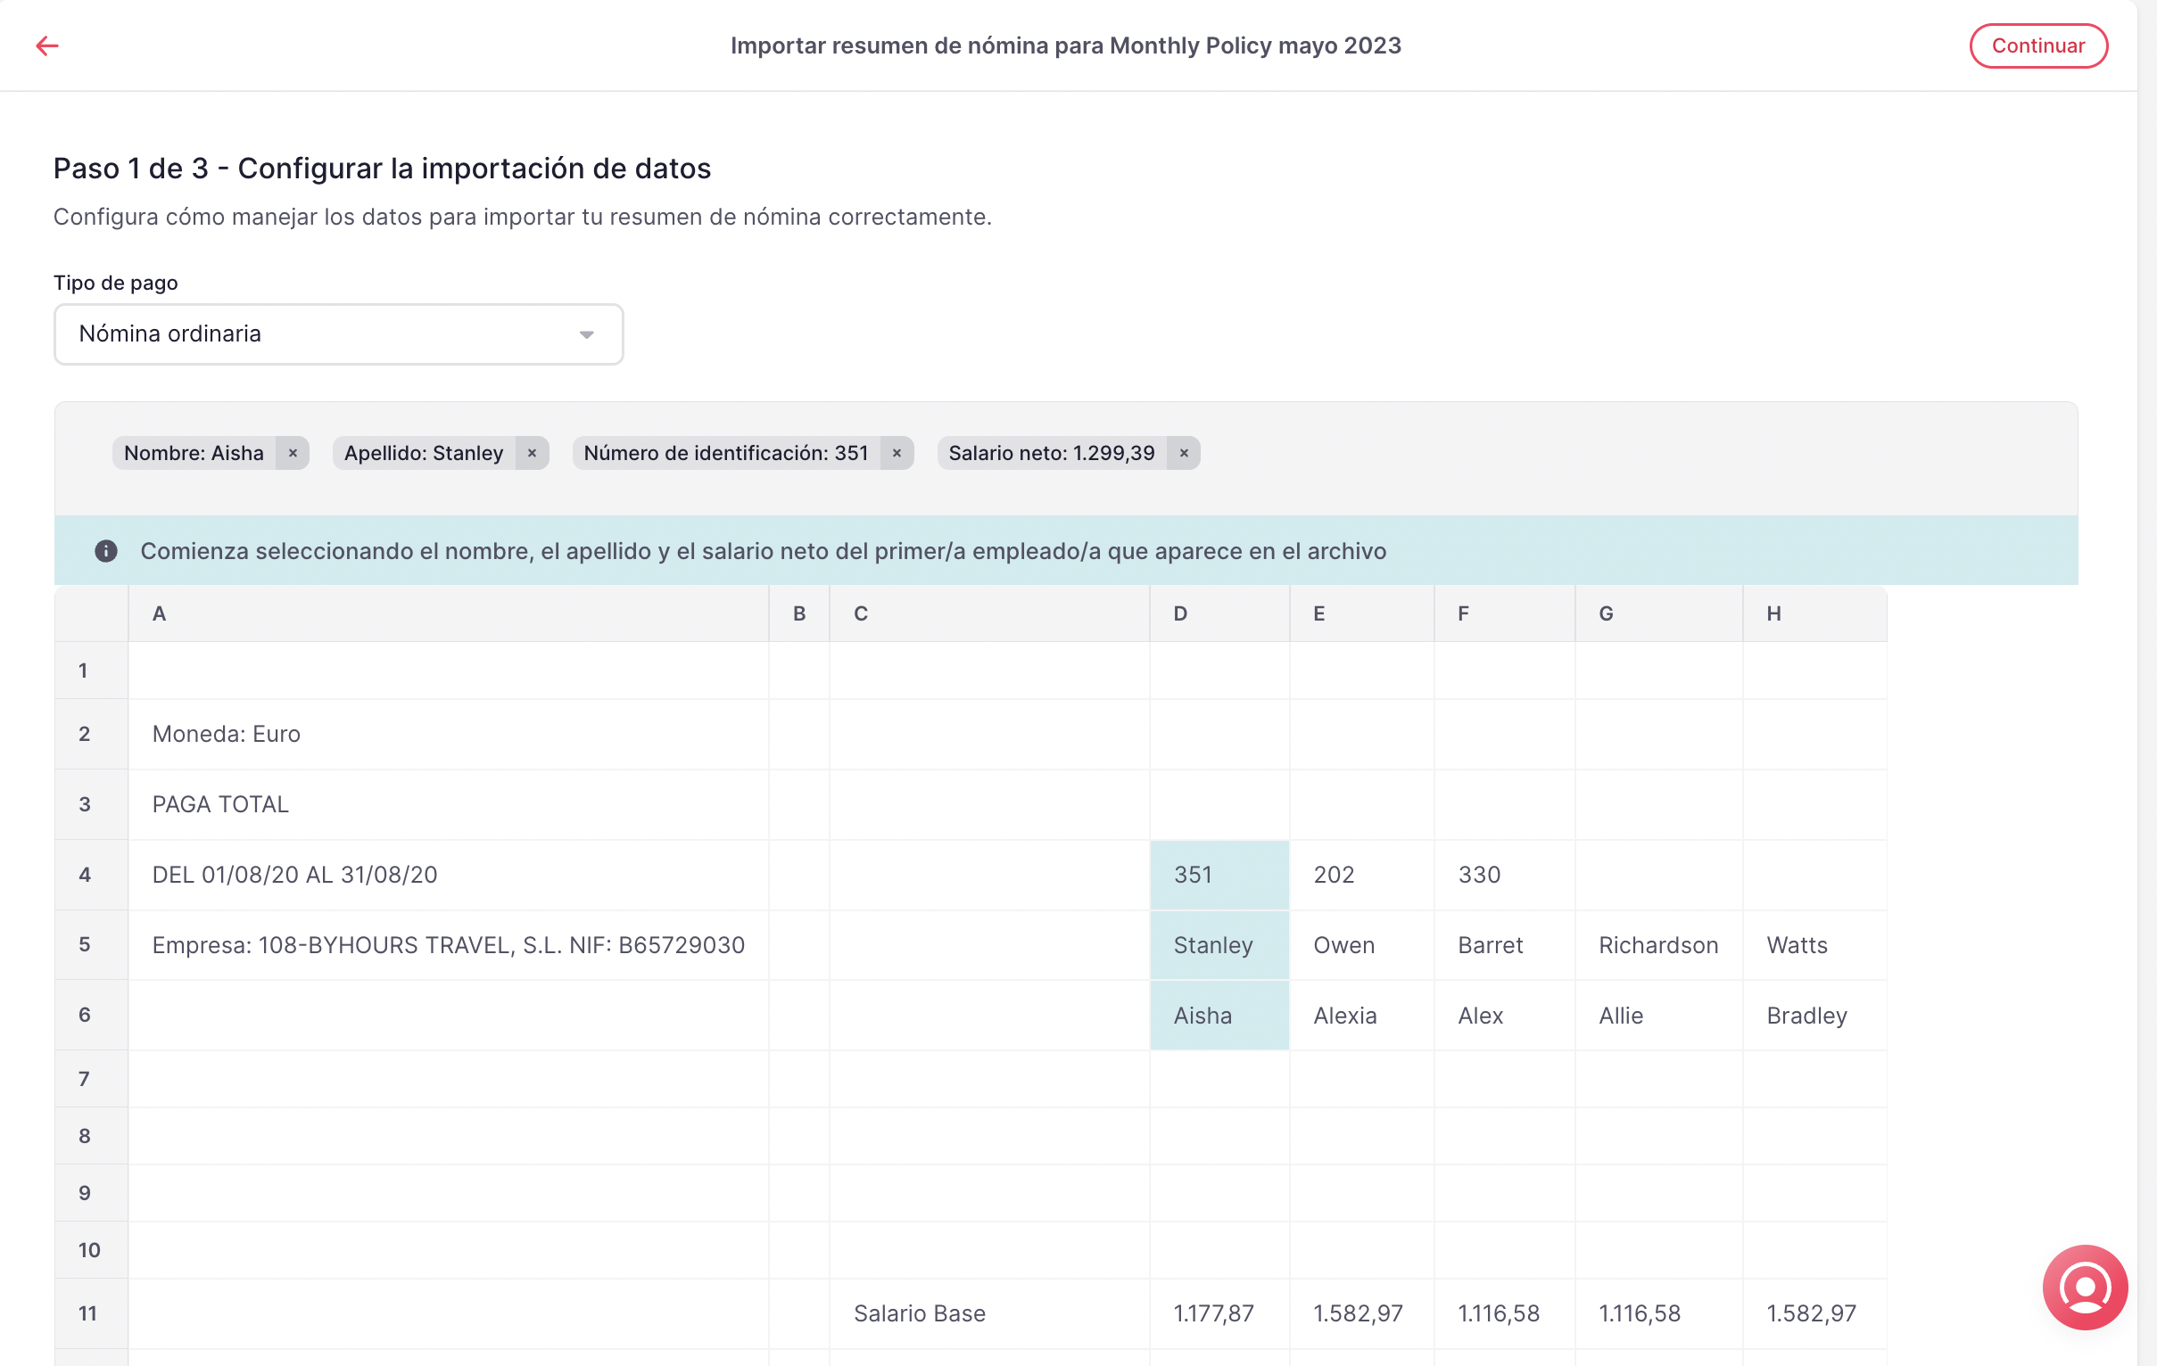Click the DEL 01/08/20 AL 31/08/20 cell
The width and height of the screenshot is (2157, 1366).
[448, 875]
